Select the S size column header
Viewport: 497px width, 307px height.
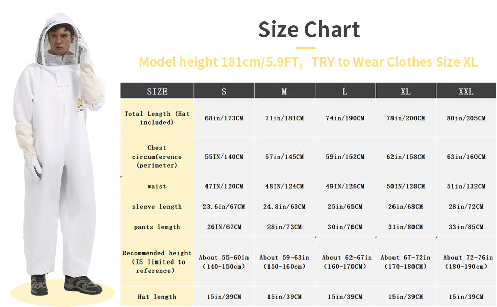[x=224, y=91]
